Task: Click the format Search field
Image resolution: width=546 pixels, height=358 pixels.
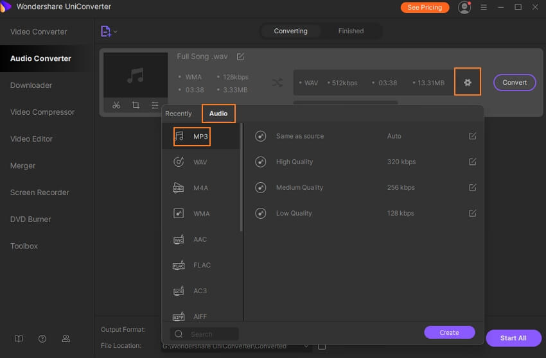Action: 204,334
